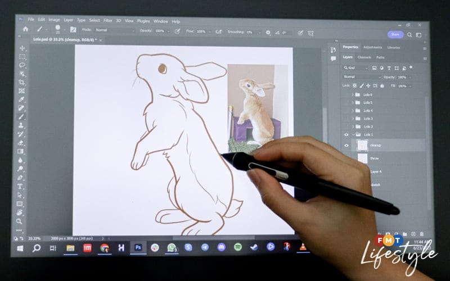Open the Adjustments panel tab
Image resolution: width=450 pixels, height=281 pixels.
click(x=372, y=48)
